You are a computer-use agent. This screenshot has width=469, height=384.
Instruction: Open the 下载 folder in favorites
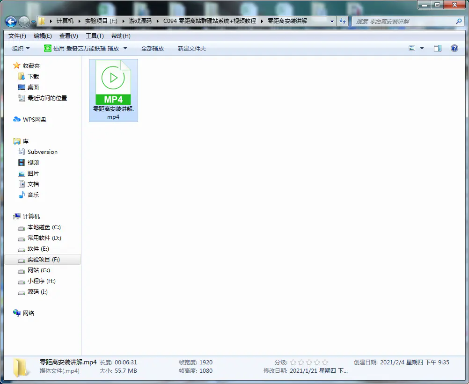[x=33, y=77]
